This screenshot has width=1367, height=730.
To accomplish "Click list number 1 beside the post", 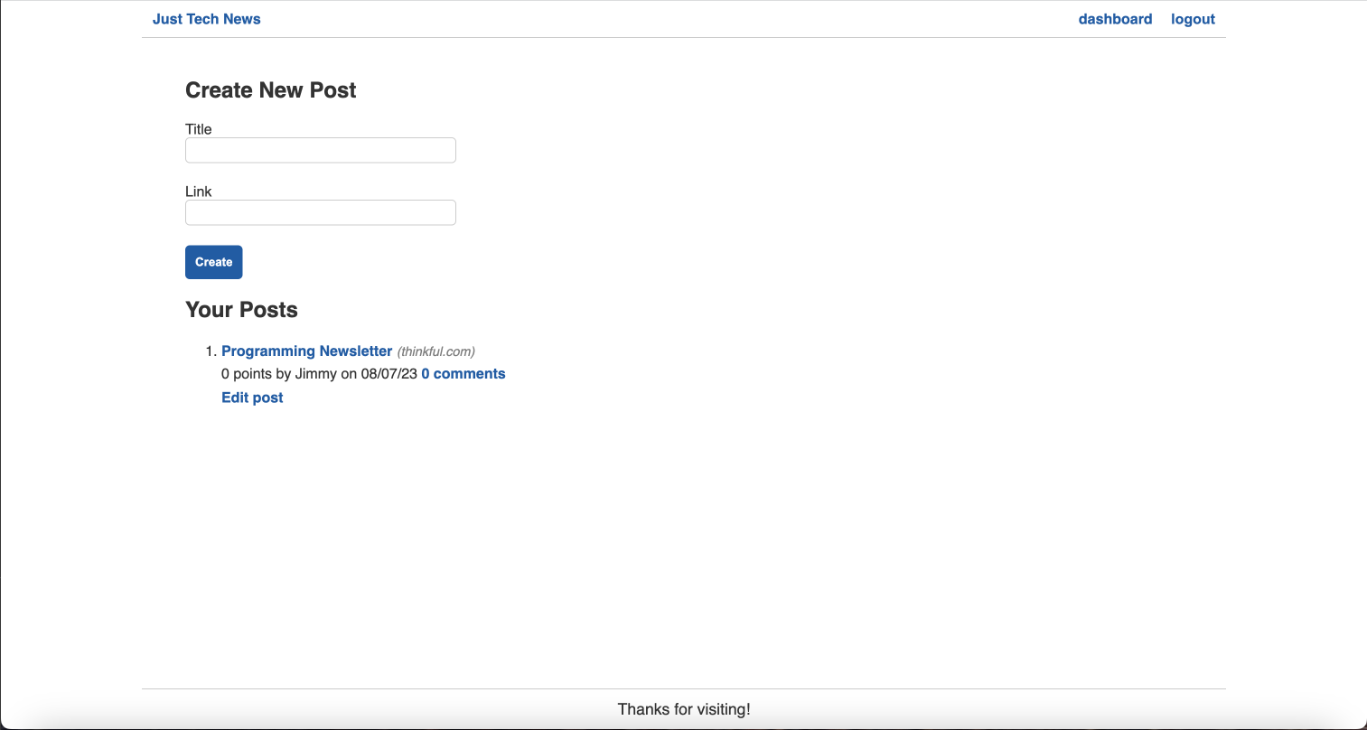I will click(x=211, y=351).
